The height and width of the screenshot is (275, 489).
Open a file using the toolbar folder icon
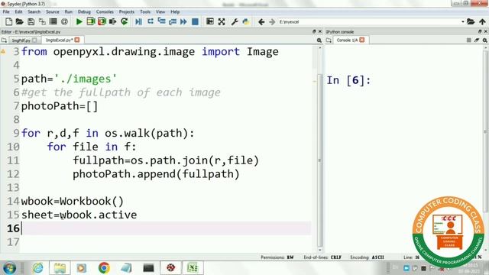19,21
